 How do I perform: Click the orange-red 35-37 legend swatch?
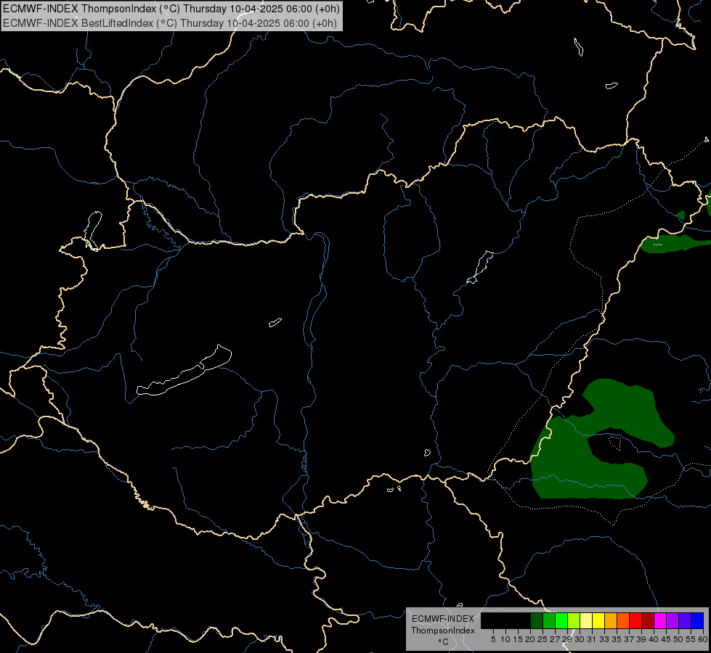[x=623, y=620]
